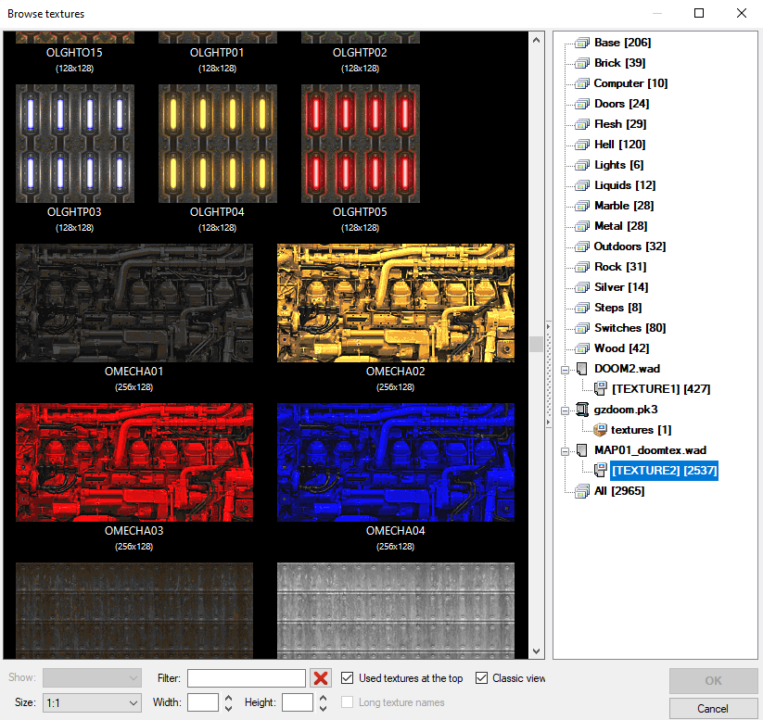The height and width of the screenshot is (720, 763).
Task: Click the Hell texture set icon
Action: coord(581,145)
